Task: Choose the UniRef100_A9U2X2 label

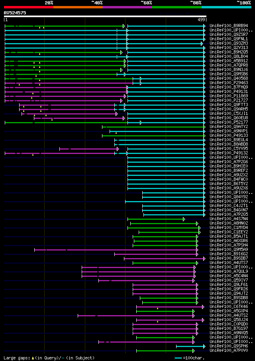Action: (229, 175)
